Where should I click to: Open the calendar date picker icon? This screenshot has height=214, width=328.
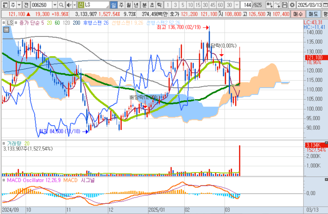pos(325,5)
